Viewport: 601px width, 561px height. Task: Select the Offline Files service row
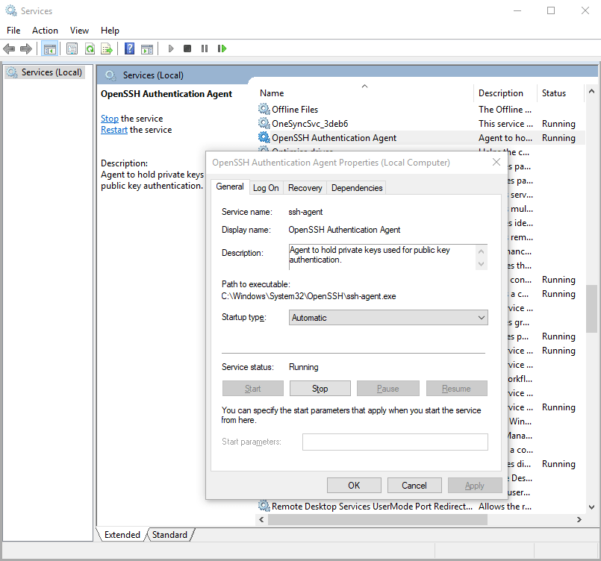coord(420,109)
